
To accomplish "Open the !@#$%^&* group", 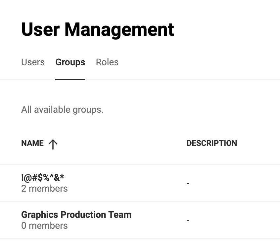I will pos(42,177).
